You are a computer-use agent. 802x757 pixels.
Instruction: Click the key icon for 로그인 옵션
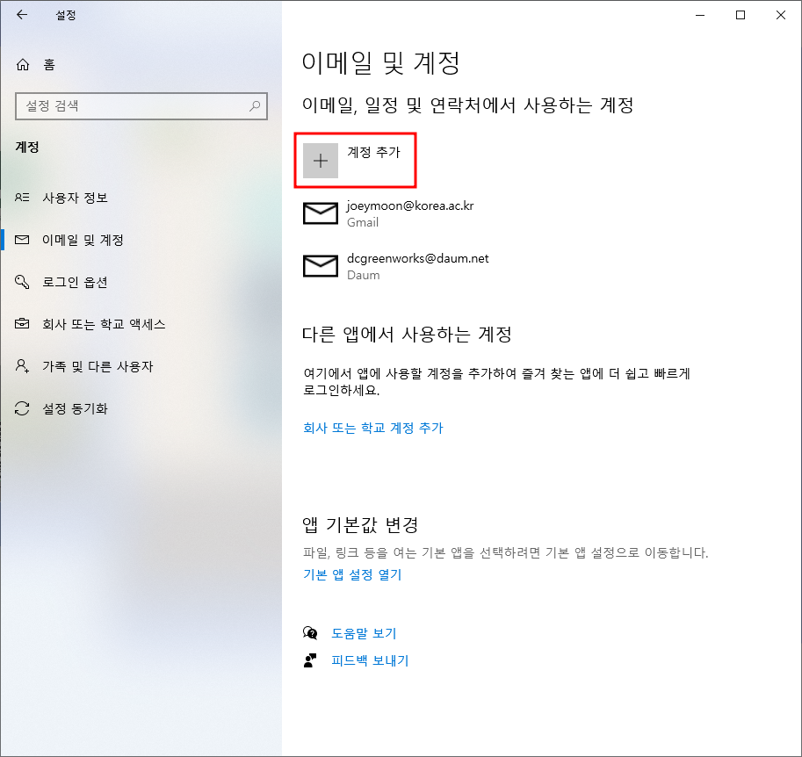[22, 282]
